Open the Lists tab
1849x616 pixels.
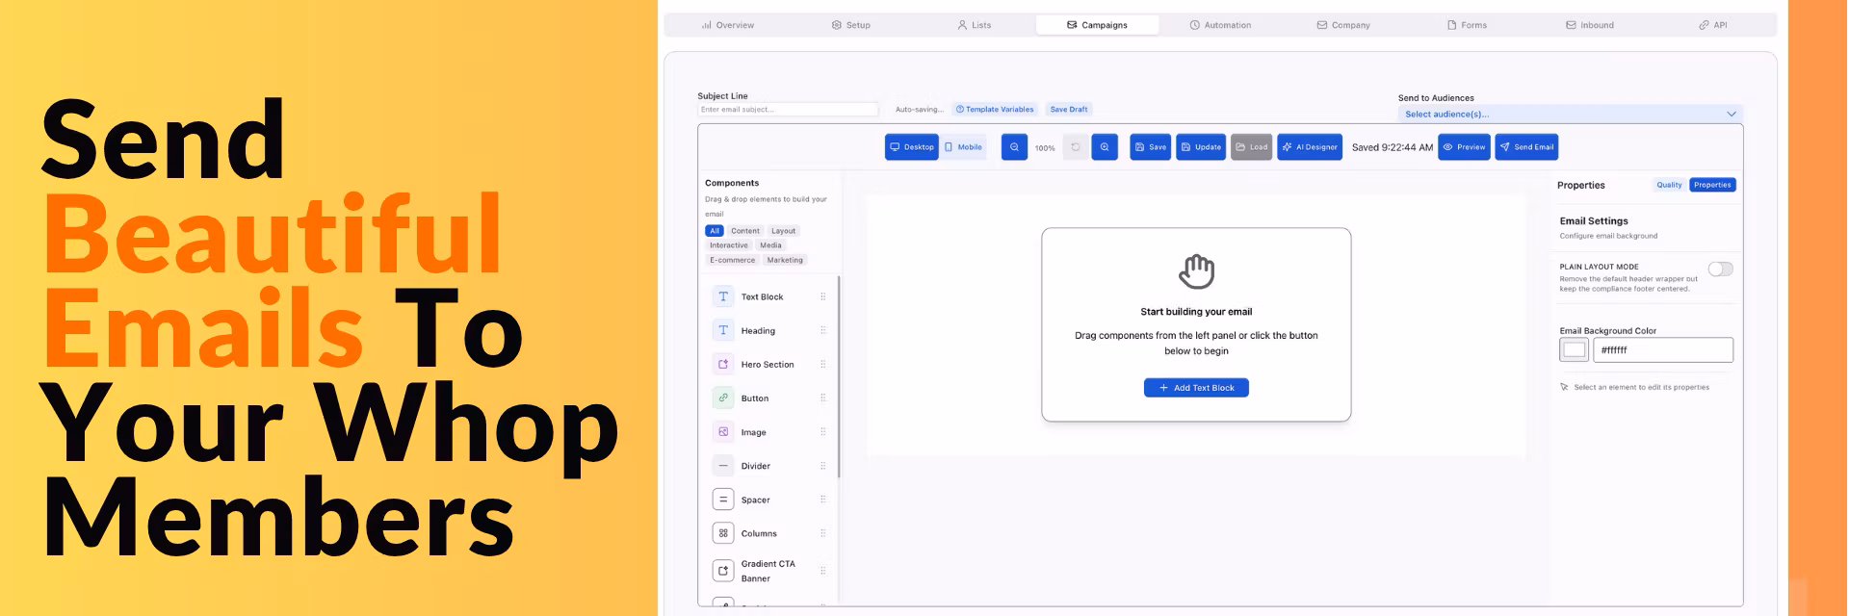tap(975, 25)
